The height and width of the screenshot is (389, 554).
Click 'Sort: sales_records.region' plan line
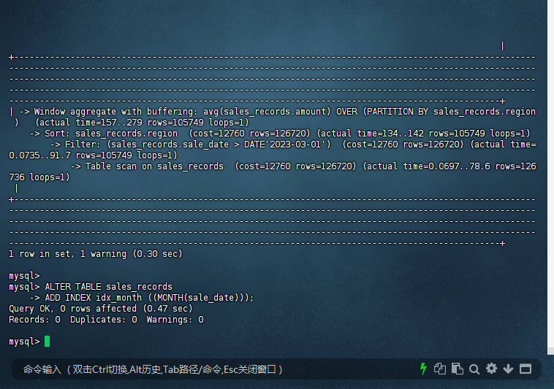click(280, 134)
